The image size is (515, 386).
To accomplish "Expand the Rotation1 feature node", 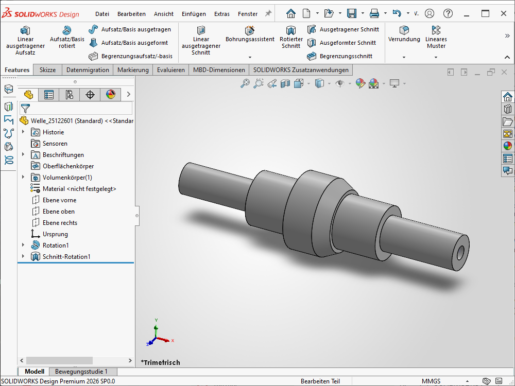I will pos(23,245).
